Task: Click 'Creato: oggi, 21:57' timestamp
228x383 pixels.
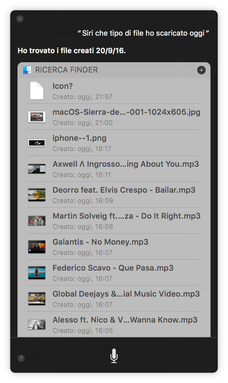Action: 83,97
